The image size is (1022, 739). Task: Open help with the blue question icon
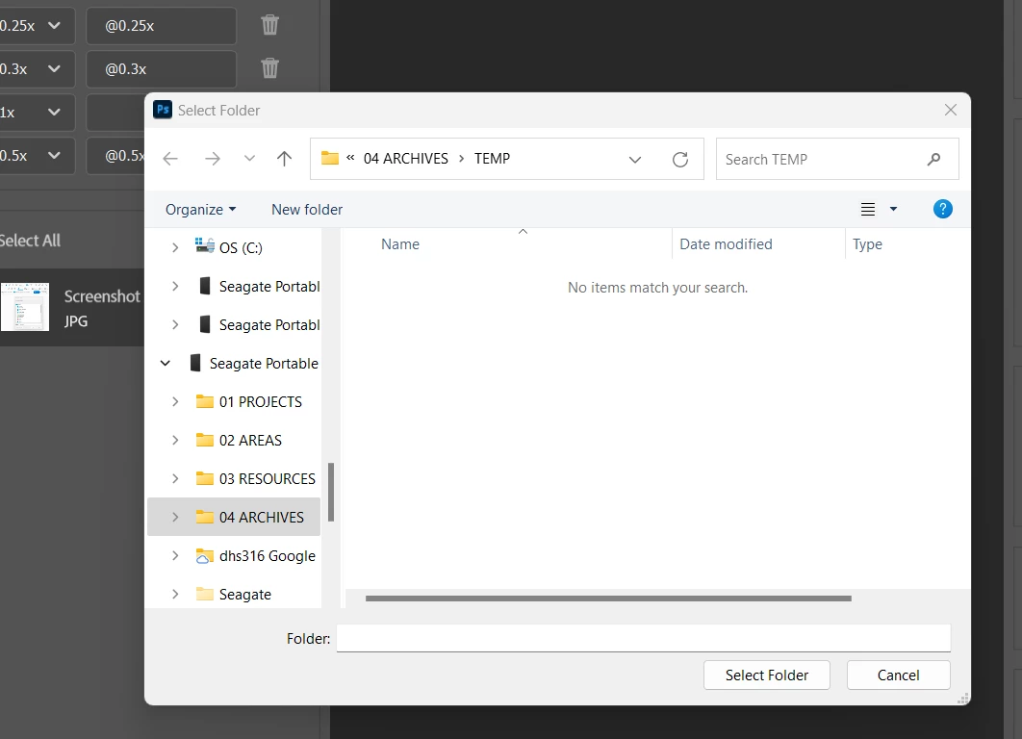coord(942,209)
